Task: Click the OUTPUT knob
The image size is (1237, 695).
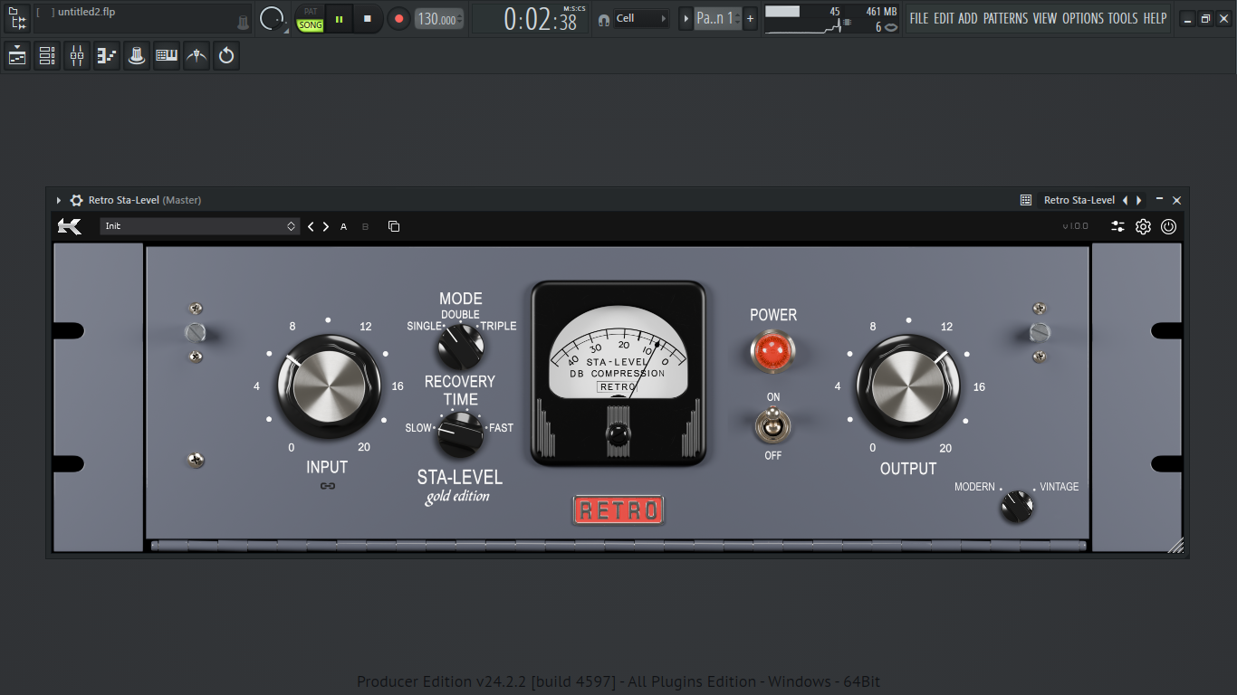Action: point(908,387)
